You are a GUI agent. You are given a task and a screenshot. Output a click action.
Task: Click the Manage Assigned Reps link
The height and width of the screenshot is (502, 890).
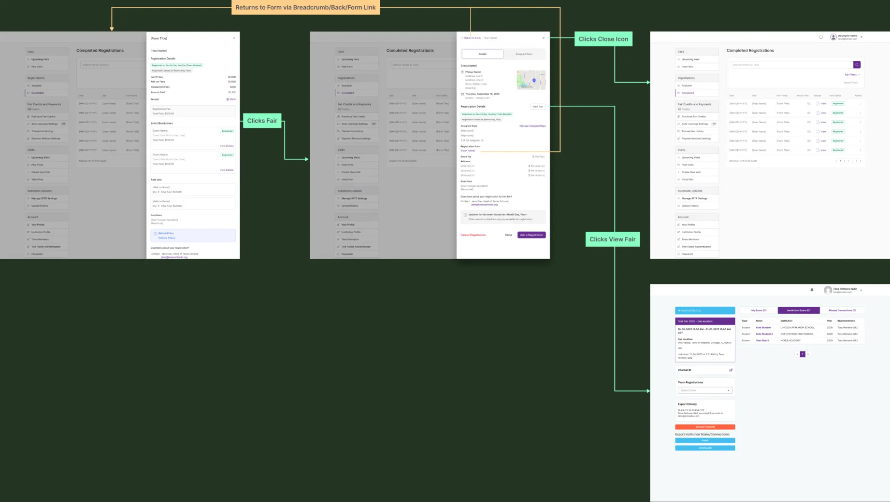(x=532, y=126)
